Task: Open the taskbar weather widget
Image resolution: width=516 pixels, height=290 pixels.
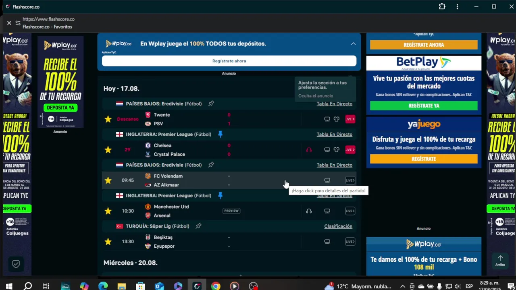Action: tap(358, 286)
